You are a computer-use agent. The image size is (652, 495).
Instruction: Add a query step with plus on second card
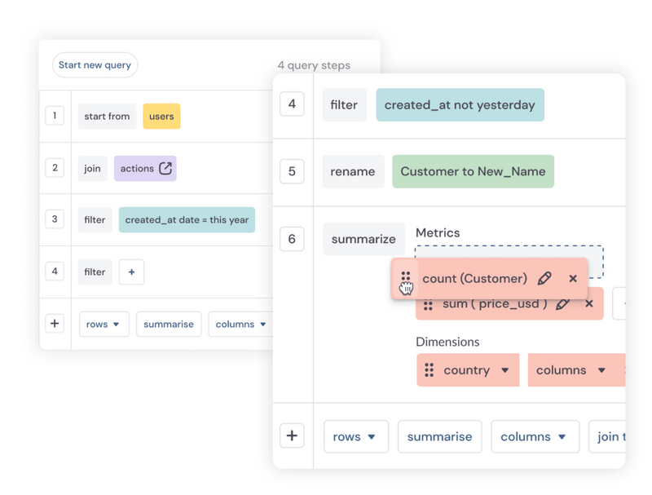tap(292, 435)
